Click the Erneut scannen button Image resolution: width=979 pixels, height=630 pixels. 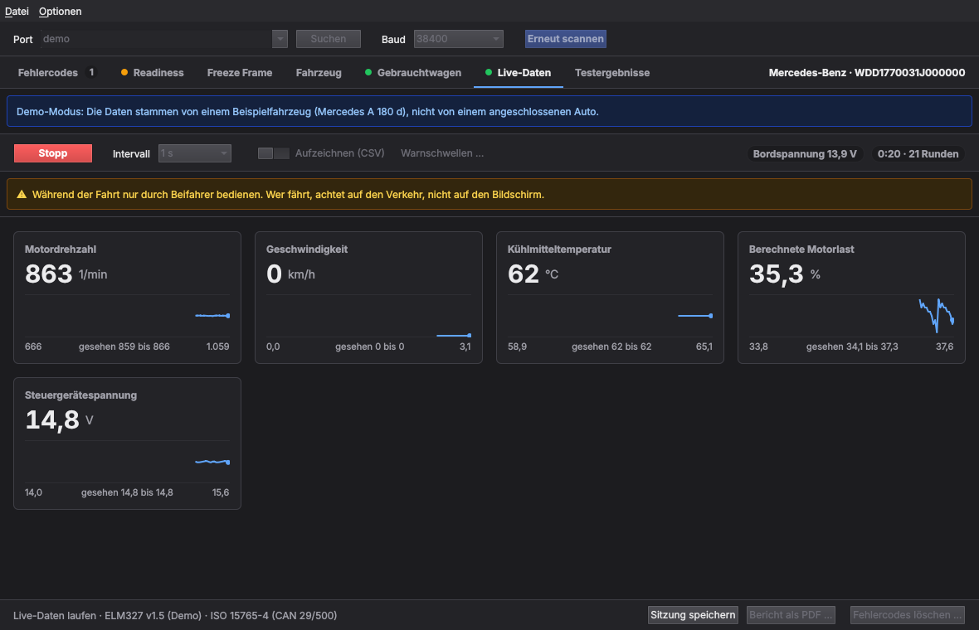pyautogui.click(x=566, y=39)
